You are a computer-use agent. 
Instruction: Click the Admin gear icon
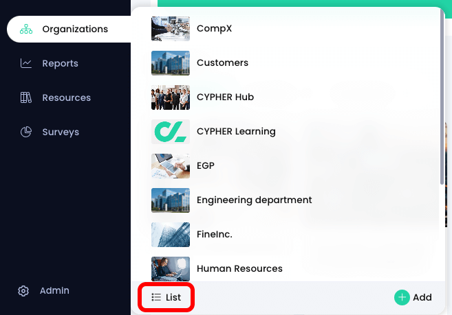(x=23, y=291)
